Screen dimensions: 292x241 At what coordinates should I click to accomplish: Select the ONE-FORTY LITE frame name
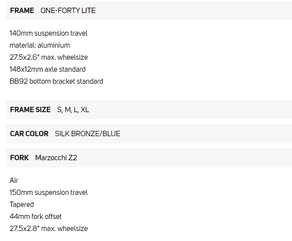68,11
